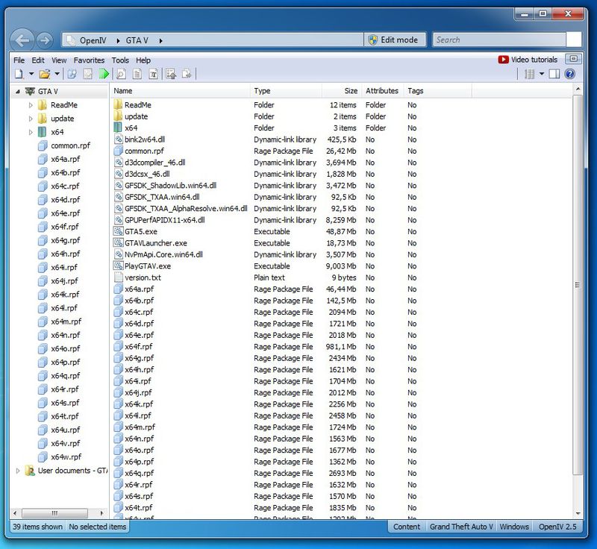Screen dimensions: 597x549
Task: Click the x64 folder icon in file list
Action: (118, 128)
